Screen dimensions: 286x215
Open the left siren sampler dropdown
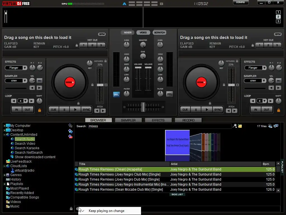[x=25, y=81]
